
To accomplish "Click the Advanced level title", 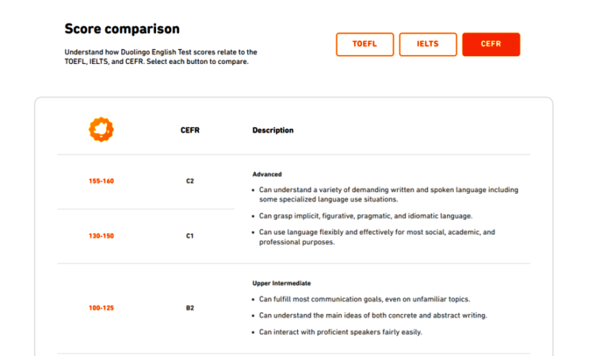I will pyautogui.click(x=267, y=174).
